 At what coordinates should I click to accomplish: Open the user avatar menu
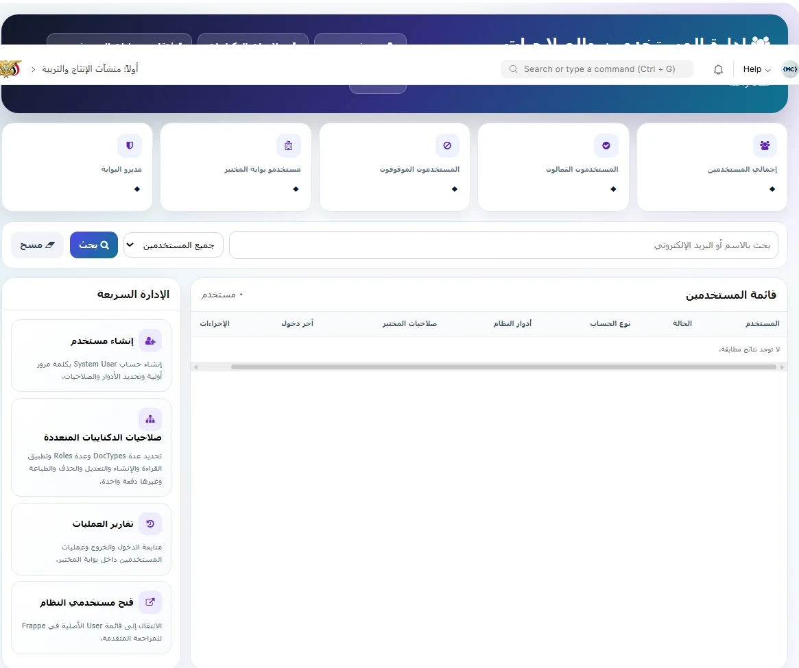[789, 69]
